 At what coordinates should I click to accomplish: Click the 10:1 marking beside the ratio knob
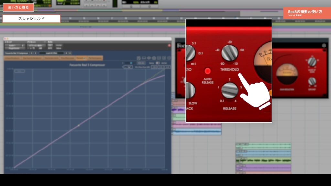(200, 53)
